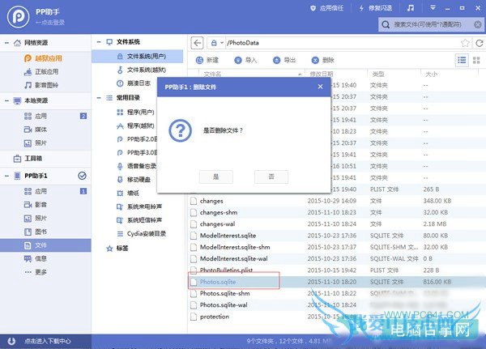The width and height of the screenshot is (486, 349).
Task: Collapse the 本地资源 section
Action: point(6,100)
